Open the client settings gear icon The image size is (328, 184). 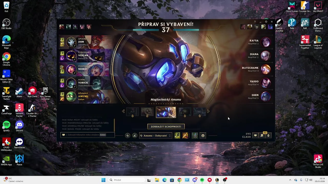coord(266,22)
